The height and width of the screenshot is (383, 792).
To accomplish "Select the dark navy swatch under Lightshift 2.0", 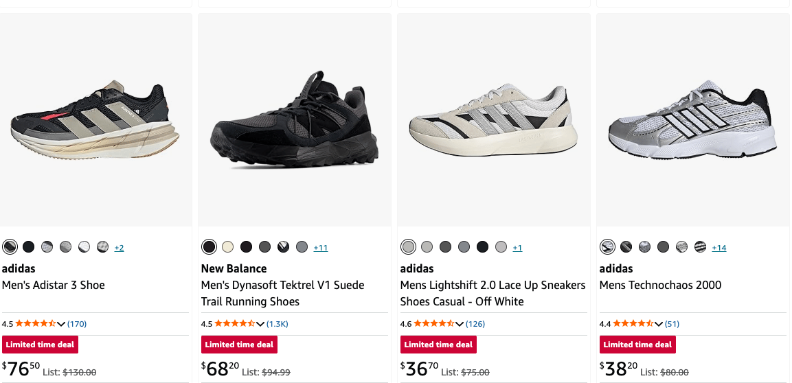I will point(482,247).
